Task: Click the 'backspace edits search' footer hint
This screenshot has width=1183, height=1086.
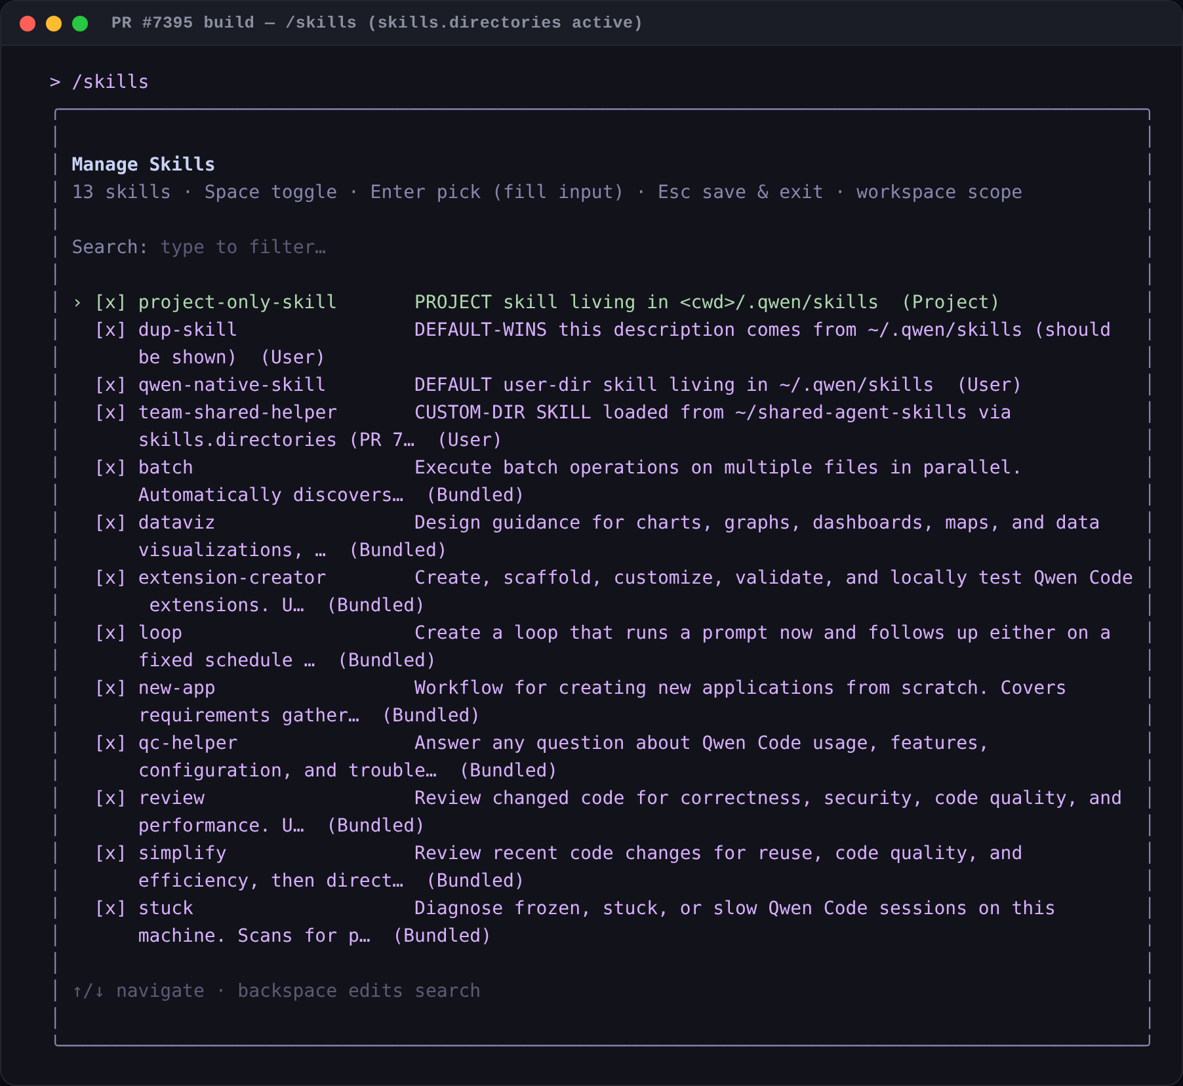Action: (x=359, y=991)
